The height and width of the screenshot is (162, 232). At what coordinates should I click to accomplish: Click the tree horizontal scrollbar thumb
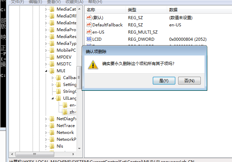[x=35, y=154]
